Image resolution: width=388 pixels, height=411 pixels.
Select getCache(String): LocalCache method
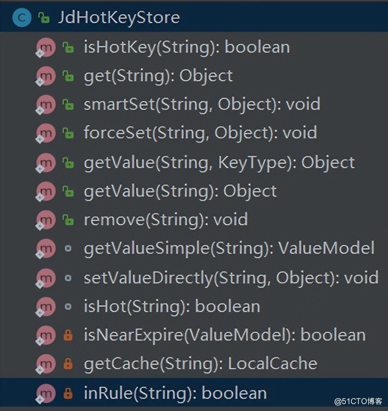(200, 363)
